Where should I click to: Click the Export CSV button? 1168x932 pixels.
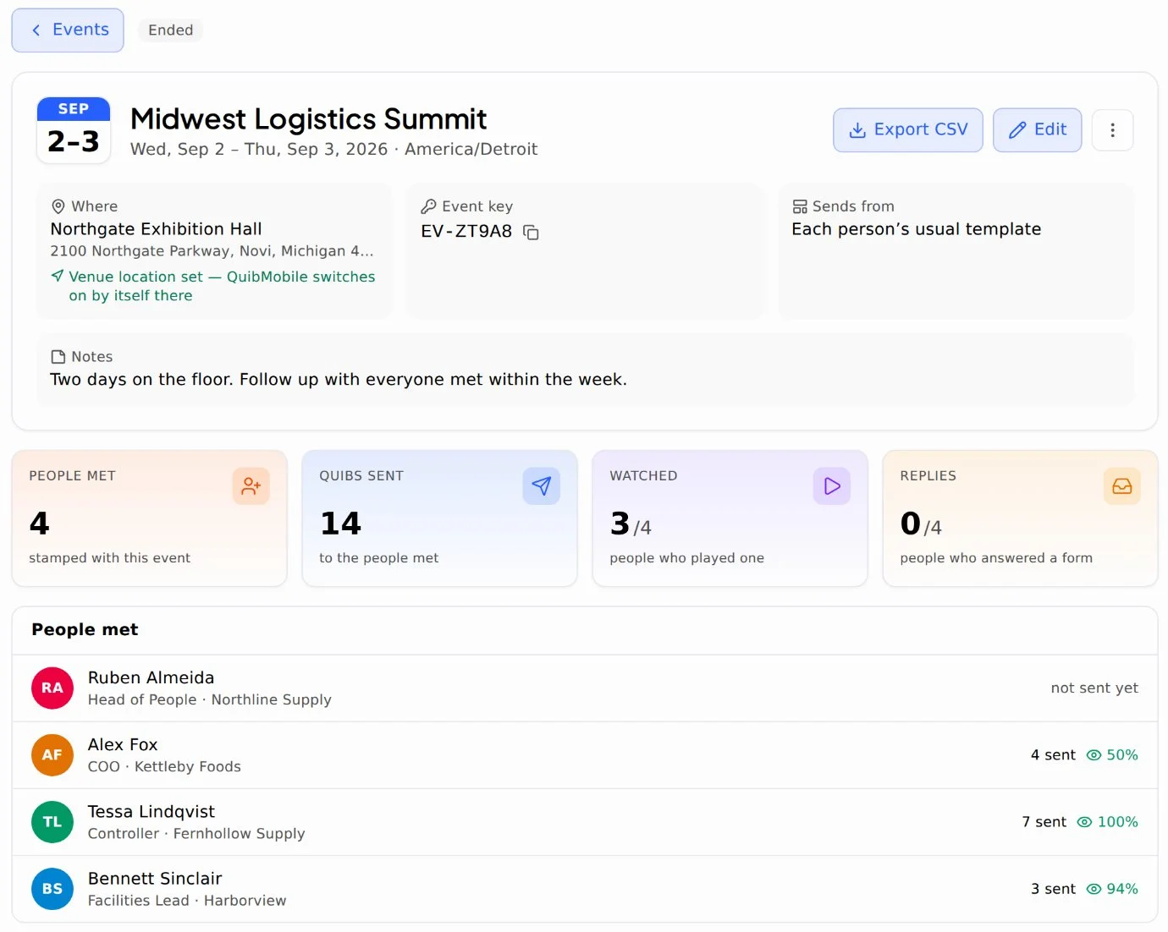[908, 130]
